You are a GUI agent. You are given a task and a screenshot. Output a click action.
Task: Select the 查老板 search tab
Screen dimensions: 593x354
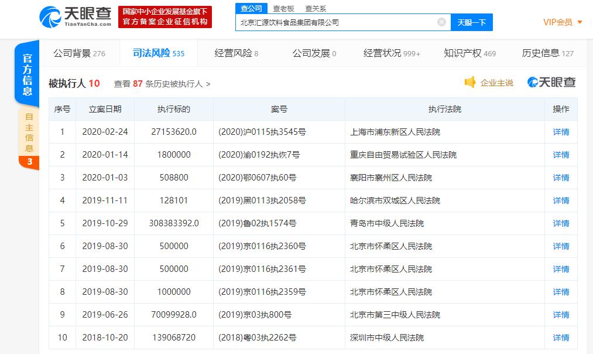284,8
